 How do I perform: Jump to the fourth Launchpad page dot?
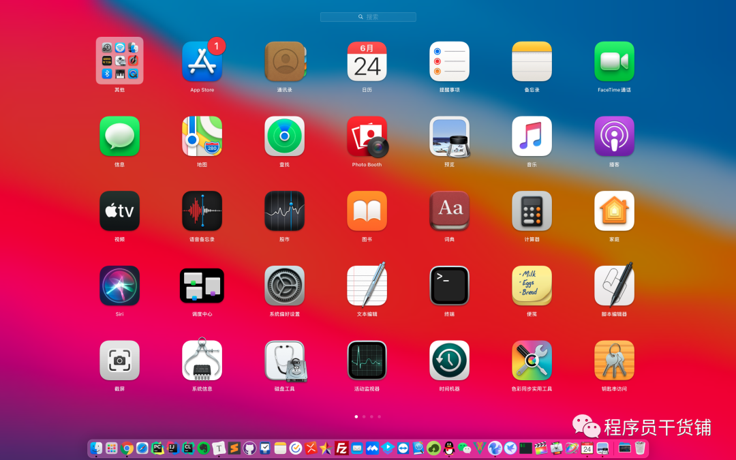coord(380,416)
